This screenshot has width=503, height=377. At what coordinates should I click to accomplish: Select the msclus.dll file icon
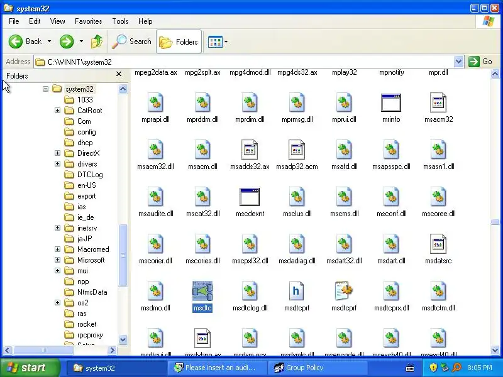(x=297, y=197)
